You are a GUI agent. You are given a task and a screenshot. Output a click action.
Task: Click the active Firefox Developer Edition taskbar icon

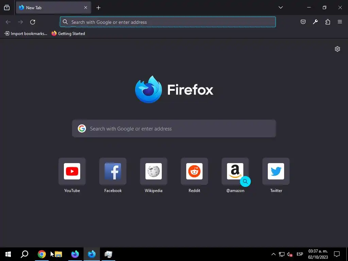point(92,254)
